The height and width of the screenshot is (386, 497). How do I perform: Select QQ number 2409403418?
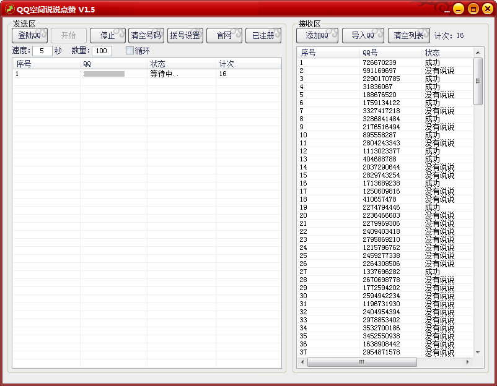click(381, 231)
